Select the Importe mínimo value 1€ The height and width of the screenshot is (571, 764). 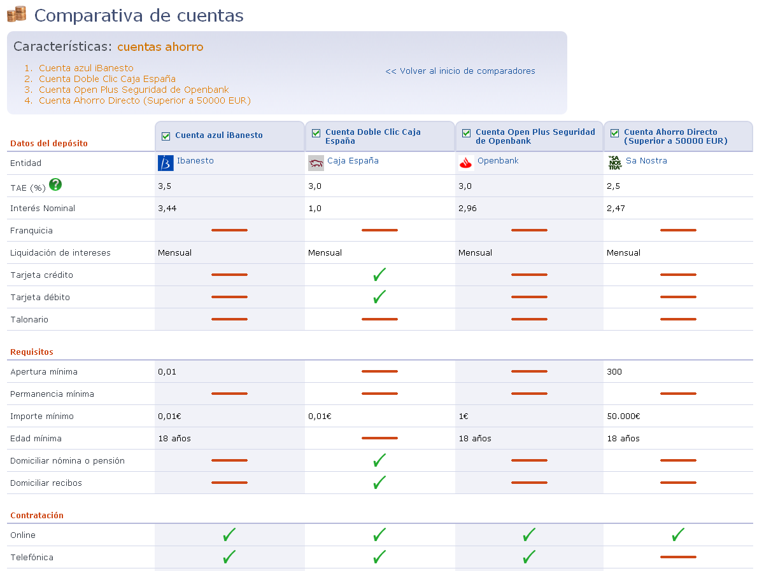463,416
